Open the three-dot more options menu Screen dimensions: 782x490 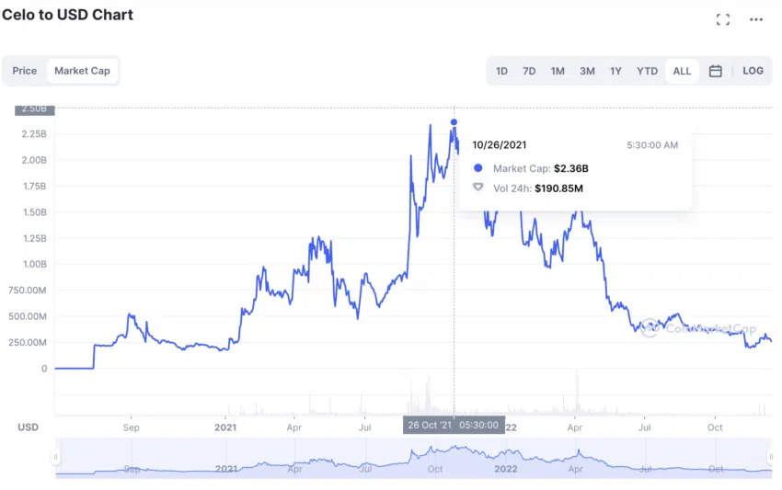756,19
